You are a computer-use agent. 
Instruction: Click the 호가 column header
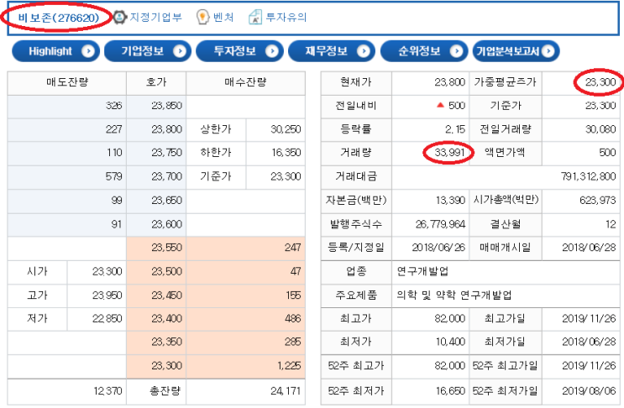click(x=156, y=82)
